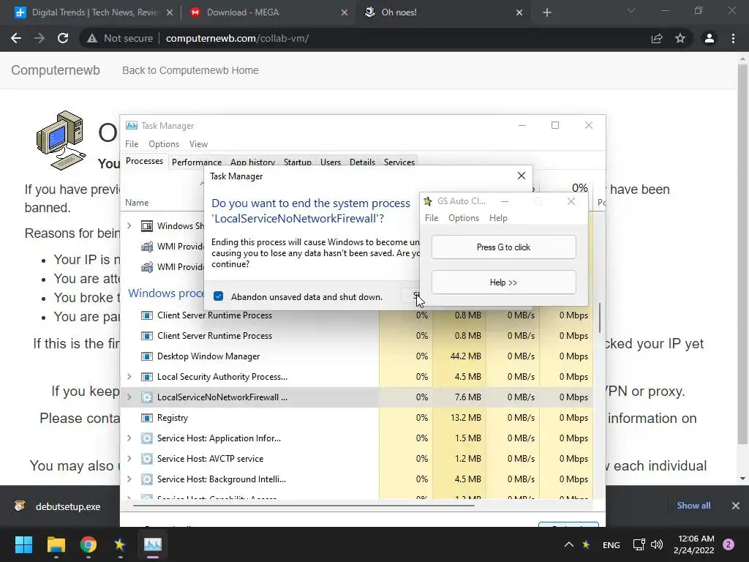Click volume icon in system tray

tap(657, 544)
